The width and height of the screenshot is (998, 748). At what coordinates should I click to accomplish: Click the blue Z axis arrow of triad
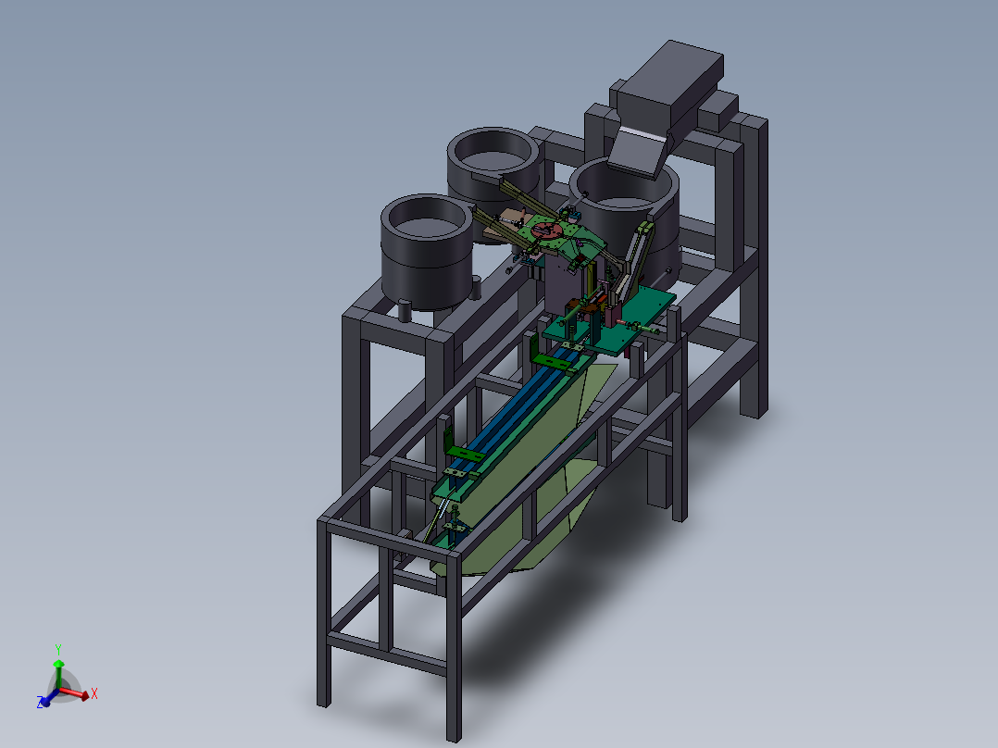48,698
